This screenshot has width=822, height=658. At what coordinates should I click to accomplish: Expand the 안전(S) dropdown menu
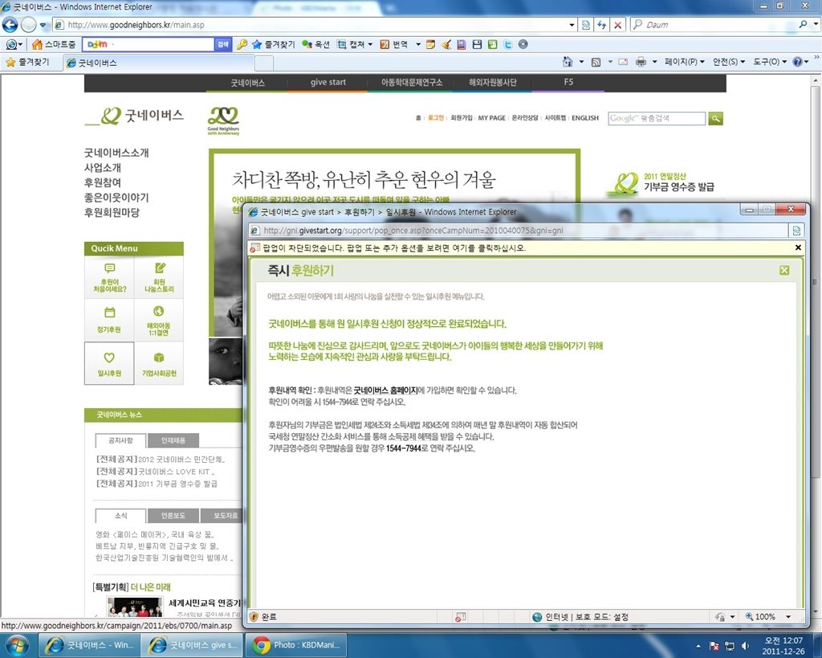tap(729, 62)
